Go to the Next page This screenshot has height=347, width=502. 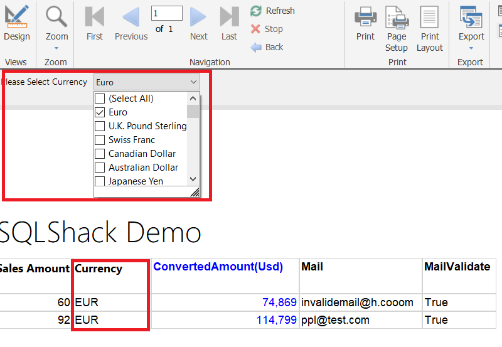coord(198,23)
